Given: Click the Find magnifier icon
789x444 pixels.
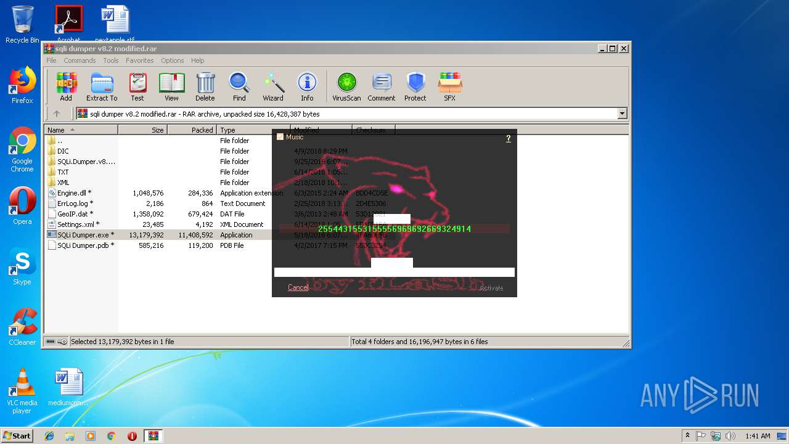Looking at the screenshot, I should point(239,87).
